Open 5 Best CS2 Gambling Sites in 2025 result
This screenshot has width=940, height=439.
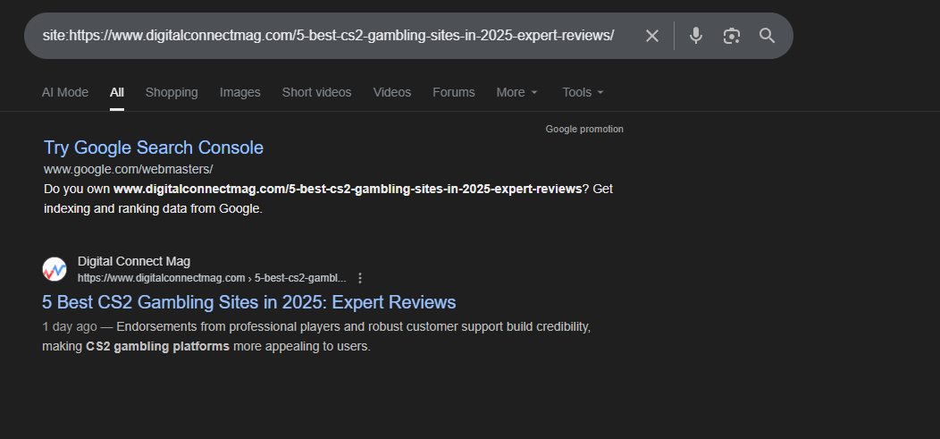click(248, 302)
